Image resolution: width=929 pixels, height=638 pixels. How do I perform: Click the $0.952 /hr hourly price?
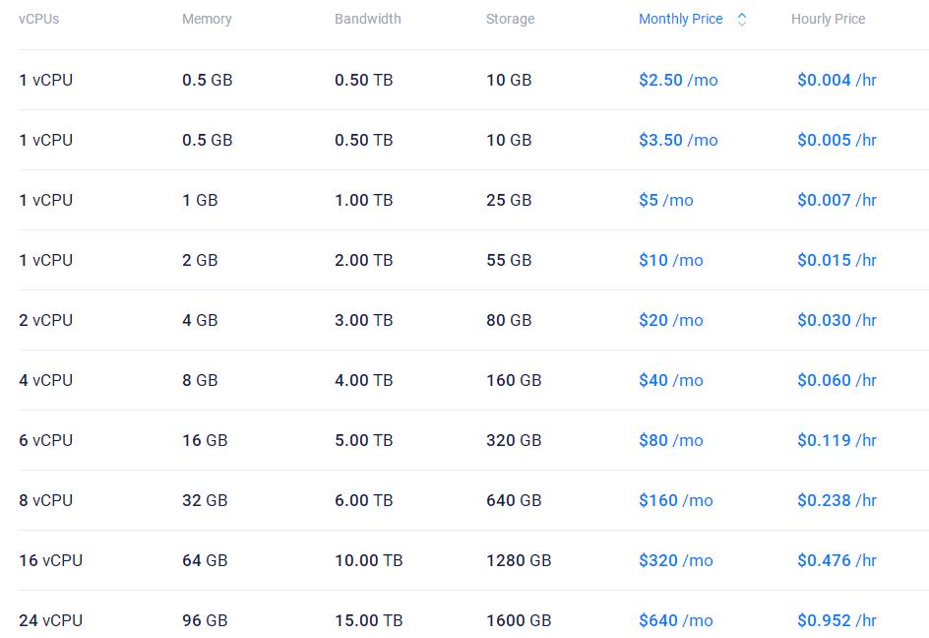tap(836, 621)
